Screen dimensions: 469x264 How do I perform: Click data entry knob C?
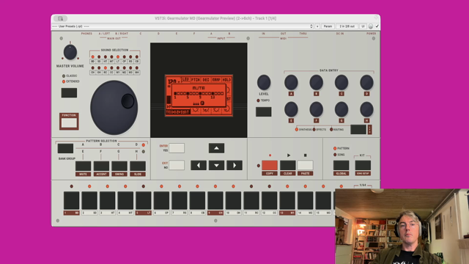click(x=341, y=83)
